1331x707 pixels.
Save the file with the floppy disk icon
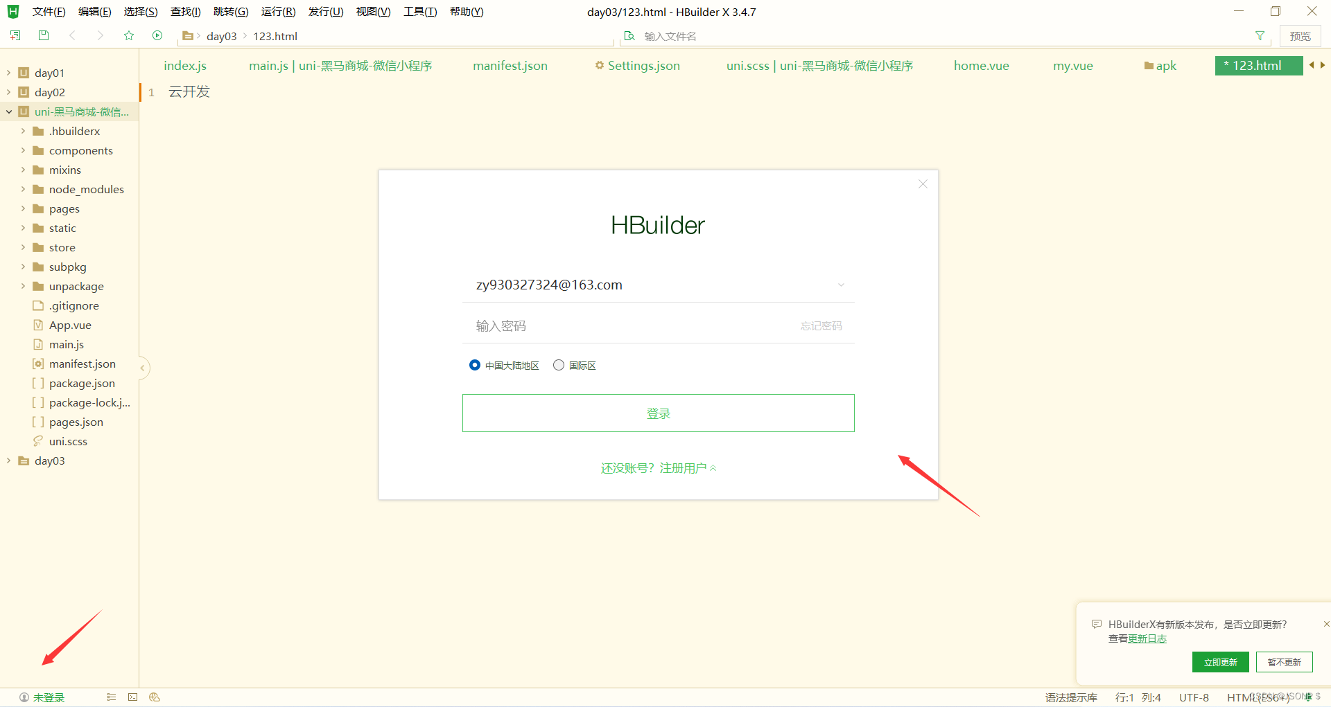click(x=44, y=35)
